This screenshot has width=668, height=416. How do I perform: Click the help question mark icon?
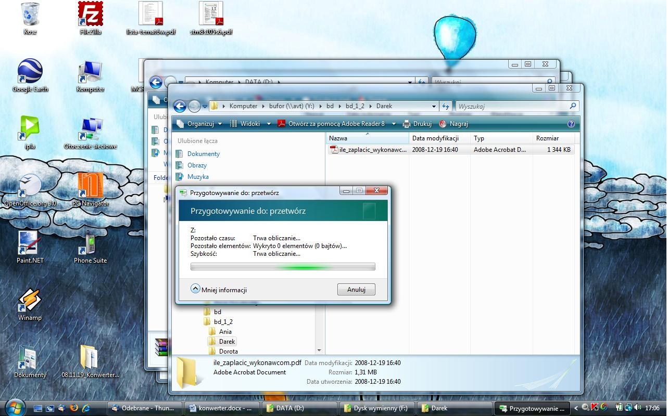click(x=571, y=124)
